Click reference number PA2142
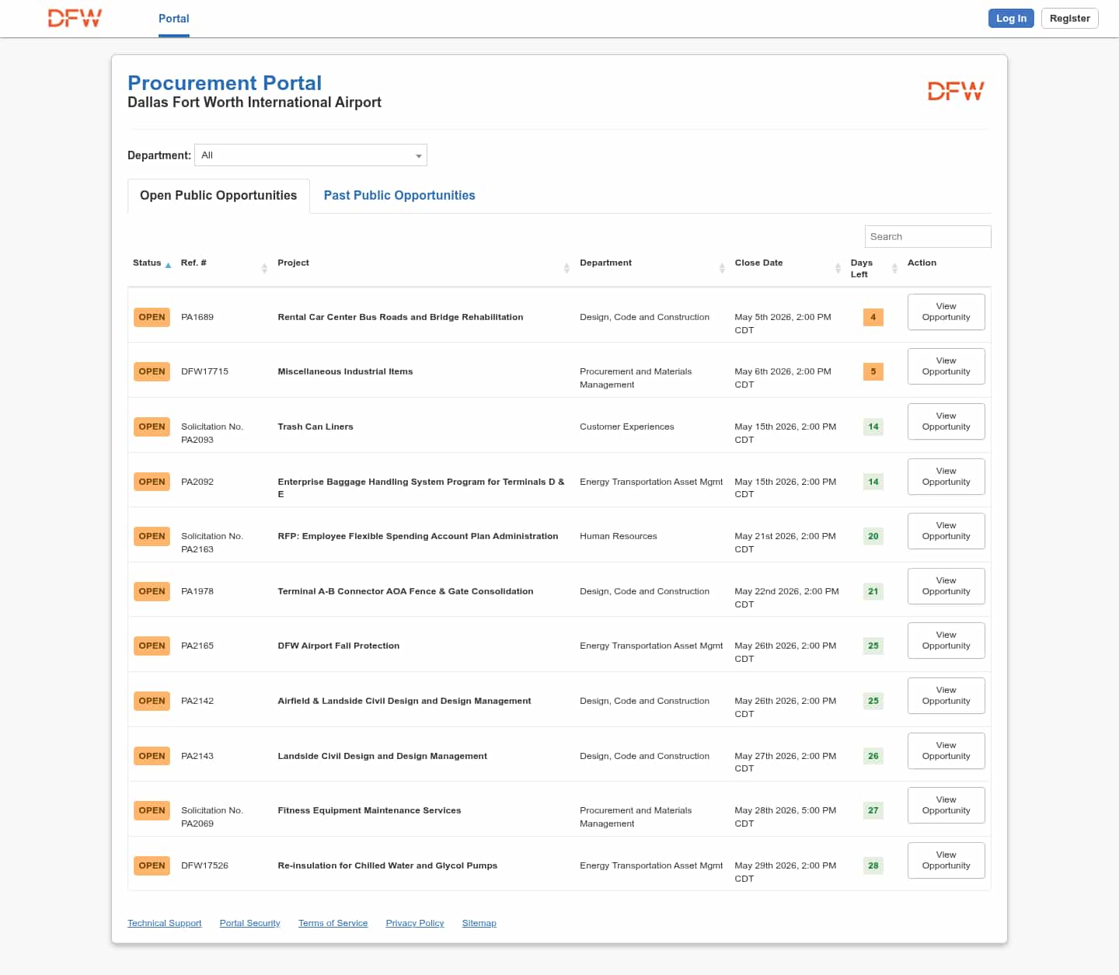1119x975 pixels. pos(197,701)
